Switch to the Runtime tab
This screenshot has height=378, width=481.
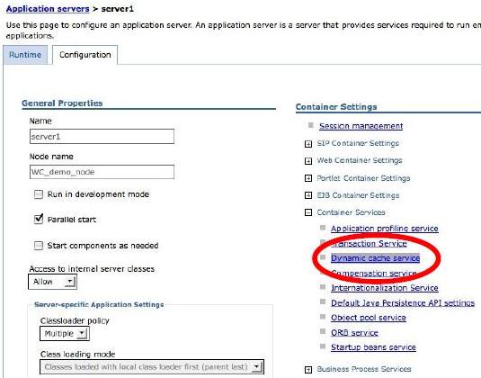pos(25,55)
